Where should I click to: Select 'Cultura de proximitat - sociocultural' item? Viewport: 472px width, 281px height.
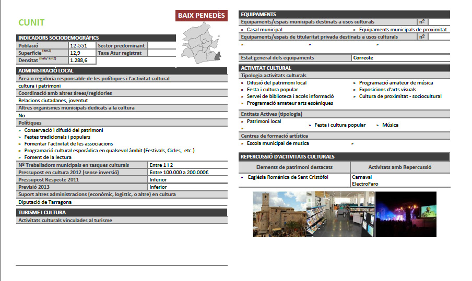pos(400,96)
